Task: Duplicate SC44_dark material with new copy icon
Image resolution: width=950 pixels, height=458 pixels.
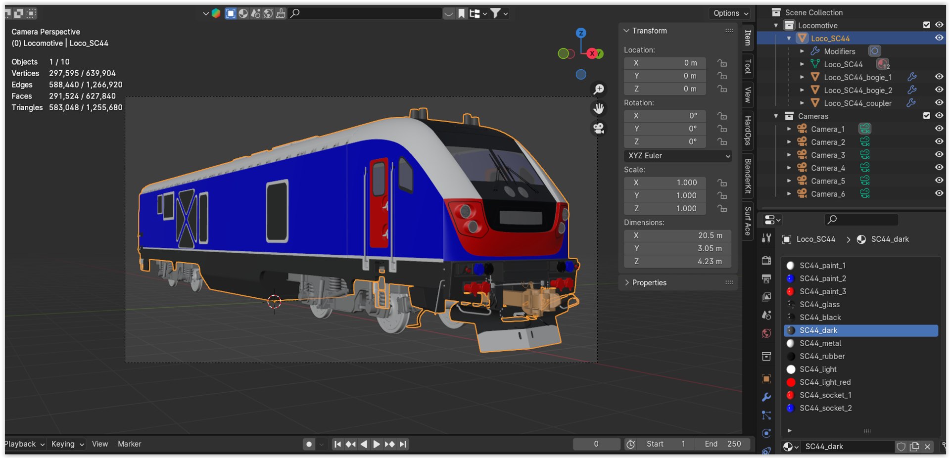Action: tap(914, 447)
